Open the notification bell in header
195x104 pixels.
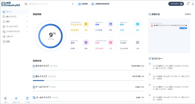click(x=188, y=4)
